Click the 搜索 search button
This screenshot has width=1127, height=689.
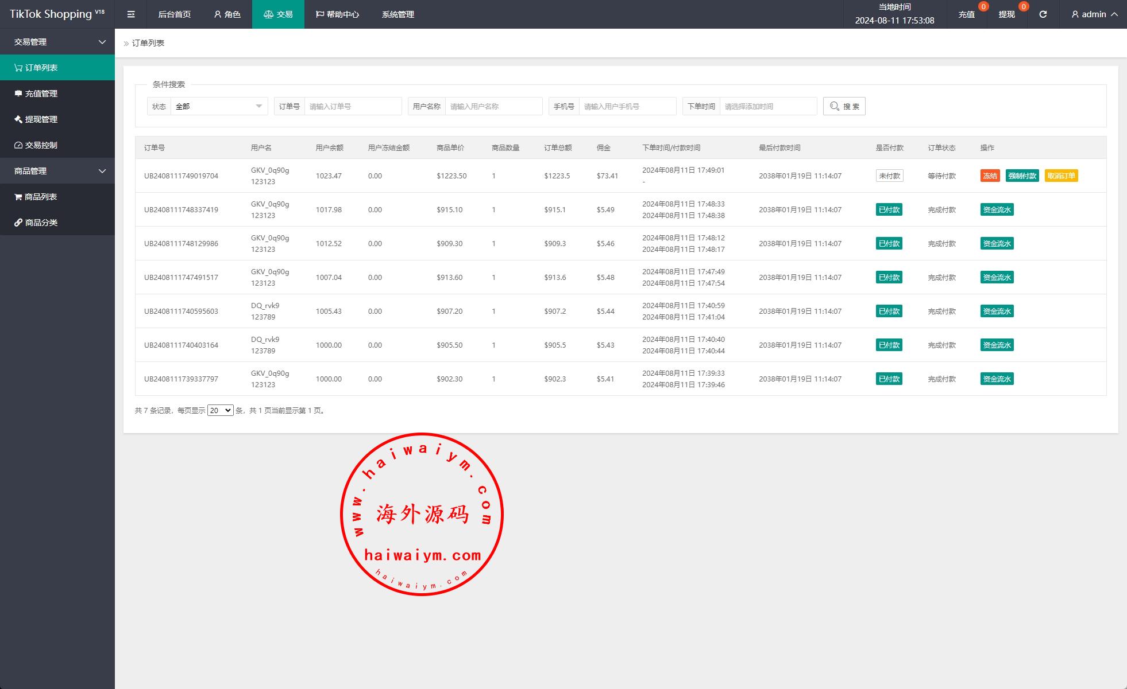point(844,106)
